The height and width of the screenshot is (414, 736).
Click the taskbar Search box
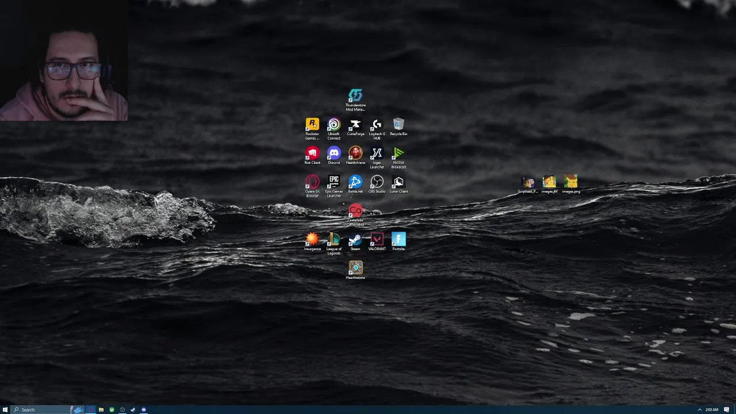[x=47, y=409]
